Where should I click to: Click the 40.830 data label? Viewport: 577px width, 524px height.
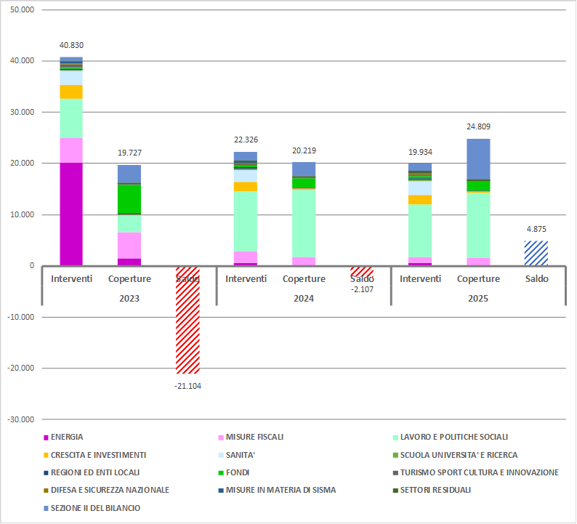click(x=71, y=45)
